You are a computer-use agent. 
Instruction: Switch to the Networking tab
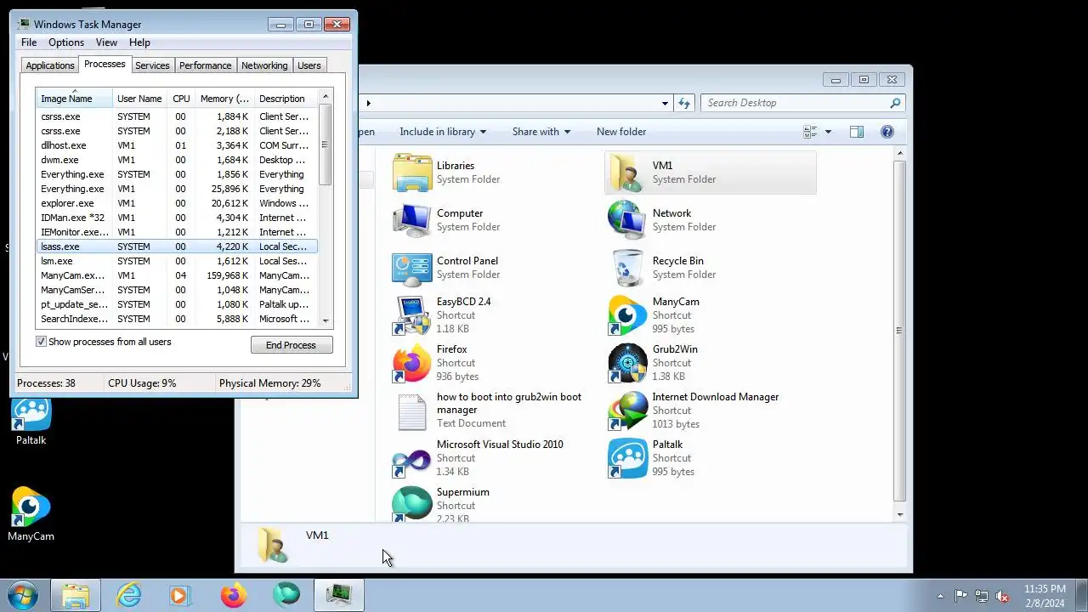click(264, 65)
